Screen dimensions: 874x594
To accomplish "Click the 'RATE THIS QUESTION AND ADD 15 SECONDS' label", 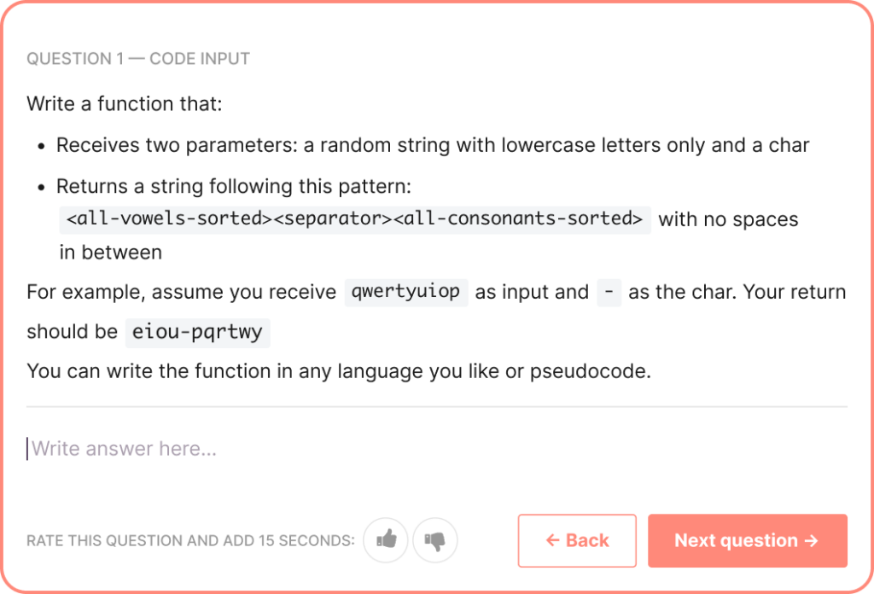I will 190,540.
